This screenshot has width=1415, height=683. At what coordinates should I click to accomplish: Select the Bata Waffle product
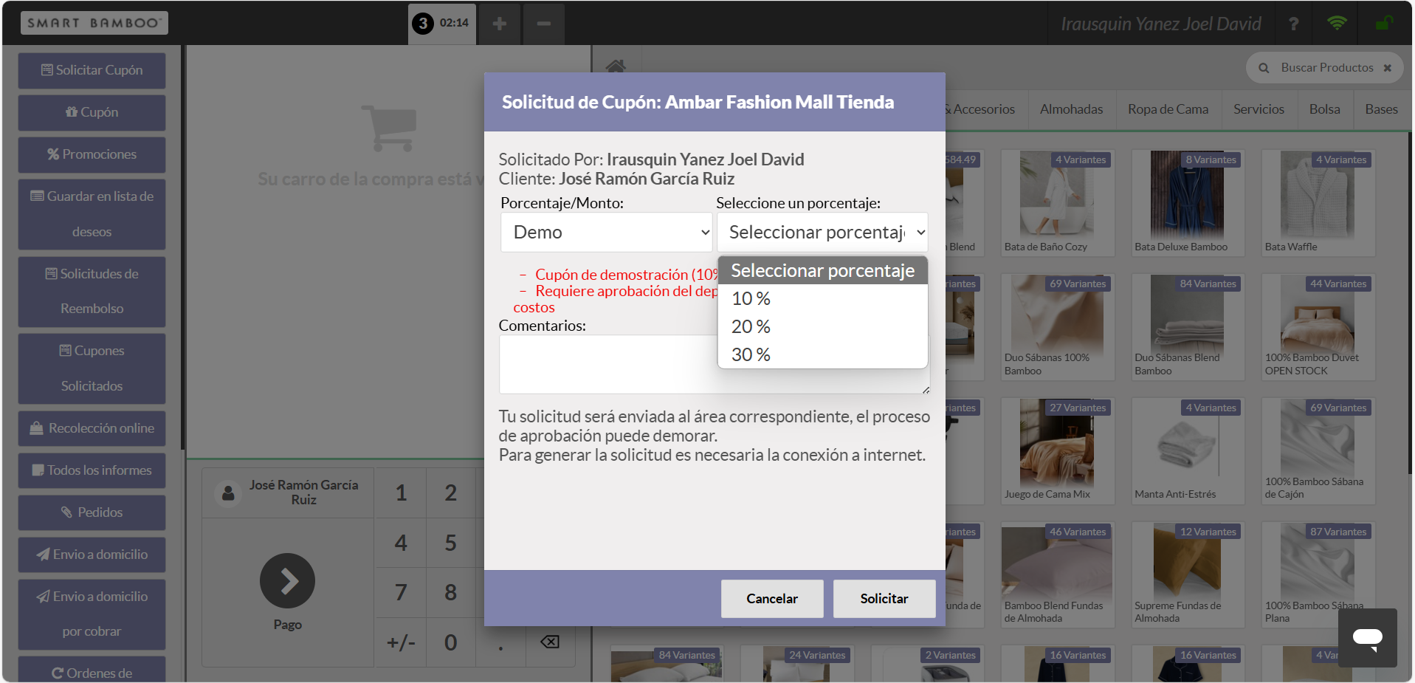[1318, 203]
